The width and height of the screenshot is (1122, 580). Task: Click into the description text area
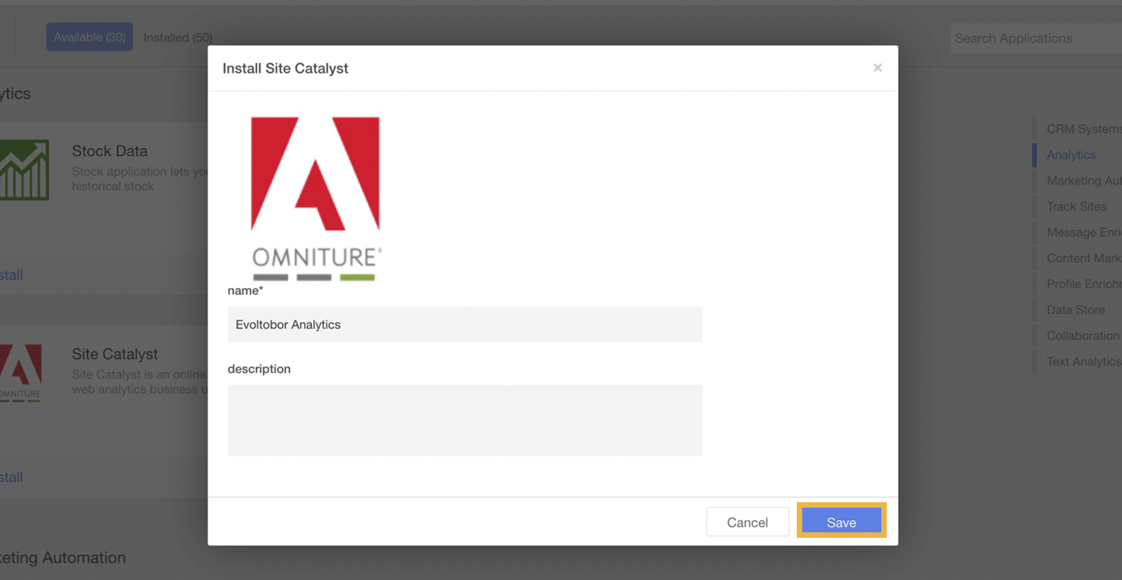[465, 420]
